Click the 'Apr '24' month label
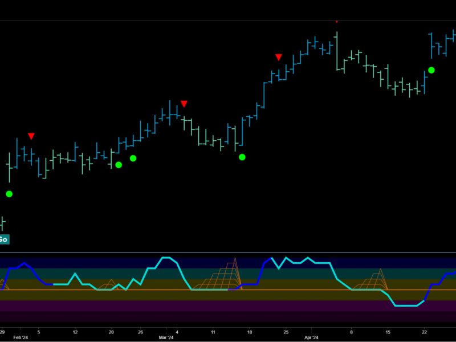This screenshot has width=456, height=342. tap(311, 337)
